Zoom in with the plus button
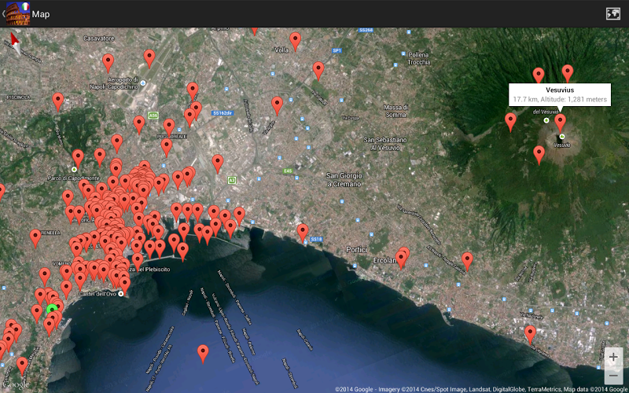 click(612, 357)
